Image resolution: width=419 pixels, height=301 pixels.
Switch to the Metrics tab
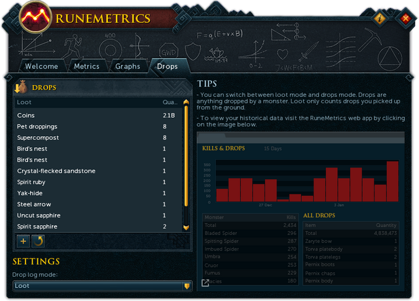click(x=86, y=66)
